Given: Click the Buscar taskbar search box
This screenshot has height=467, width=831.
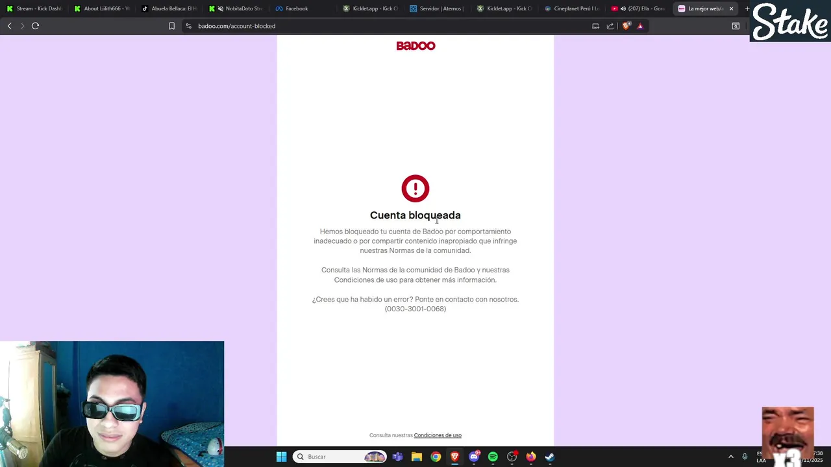Looking at the screenshot, I should pyautogui.click(x=339, y=457).
